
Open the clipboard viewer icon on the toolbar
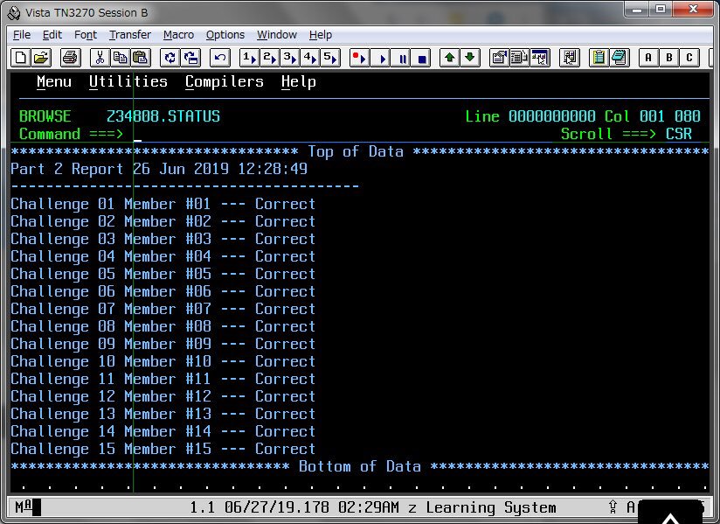600,57
